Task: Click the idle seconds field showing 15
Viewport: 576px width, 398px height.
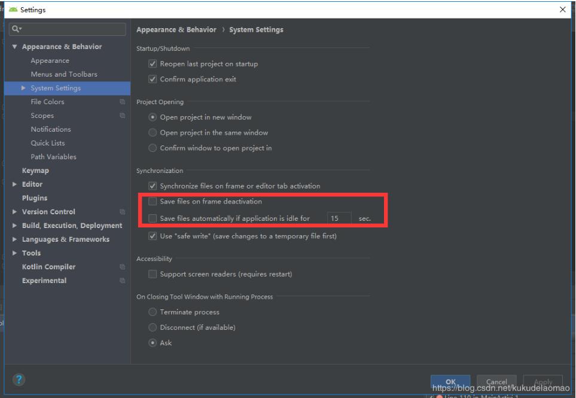Action: [x=339, y=218]
